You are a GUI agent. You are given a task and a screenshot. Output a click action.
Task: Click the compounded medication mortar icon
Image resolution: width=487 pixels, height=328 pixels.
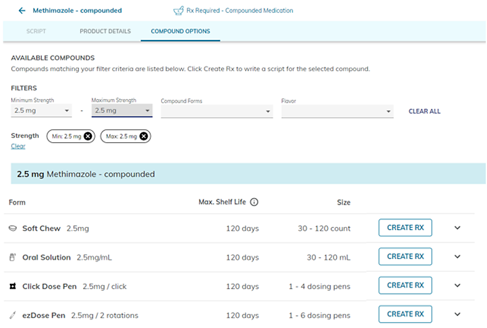point(178,10)
